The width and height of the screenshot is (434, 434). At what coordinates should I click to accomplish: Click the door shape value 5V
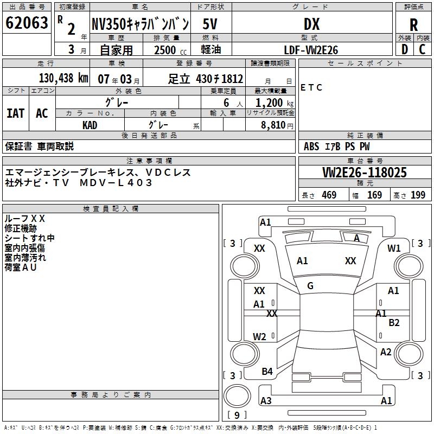(210, 24)
